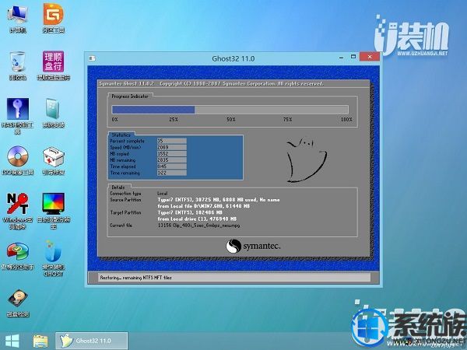Open File Explorer from the taskbar
The height and width of the screenshot is (350, 467).
click(40, 341)
